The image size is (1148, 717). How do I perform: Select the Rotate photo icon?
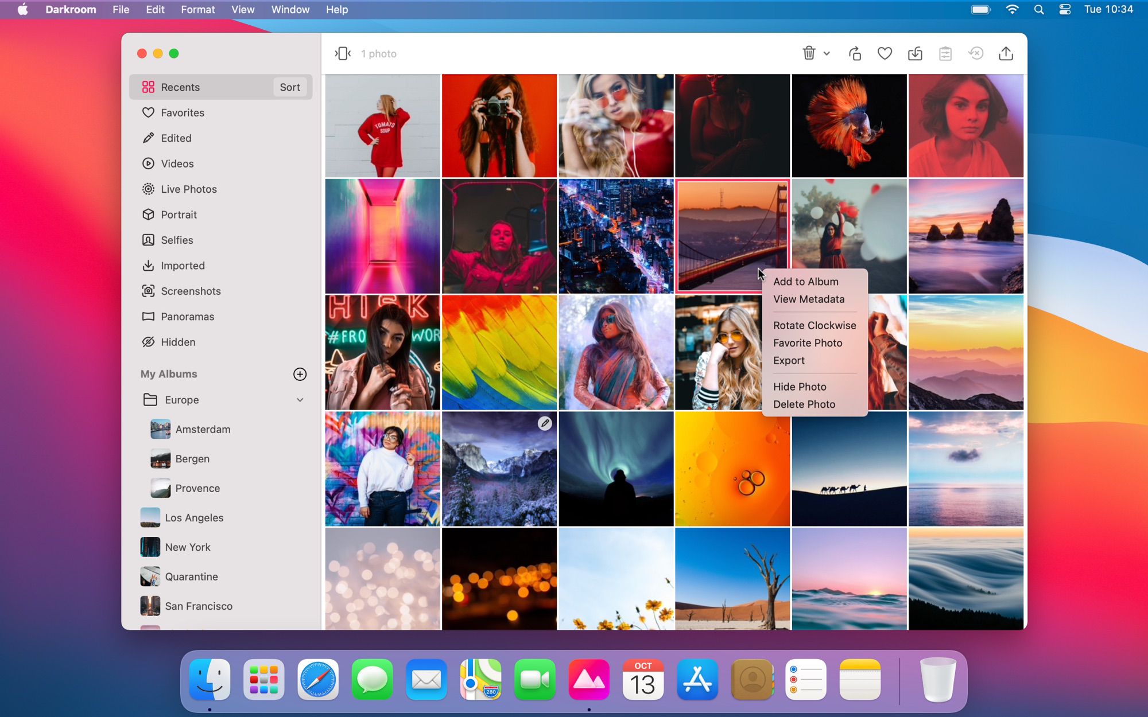point(855,53)
